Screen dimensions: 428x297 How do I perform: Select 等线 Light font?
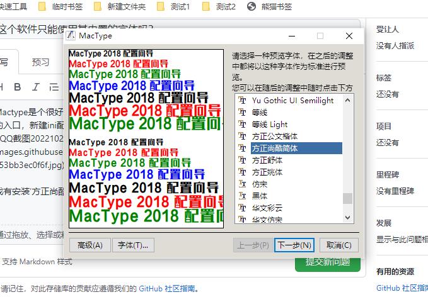tap(270, 124)
